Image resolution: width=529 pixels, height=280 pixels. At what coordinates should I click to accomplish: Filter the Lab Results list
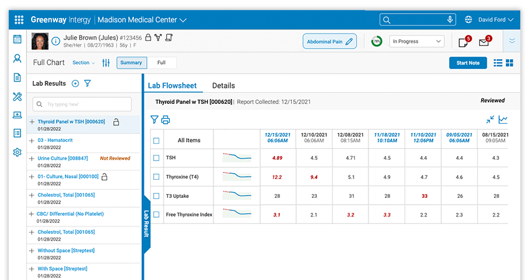[88, 83]
